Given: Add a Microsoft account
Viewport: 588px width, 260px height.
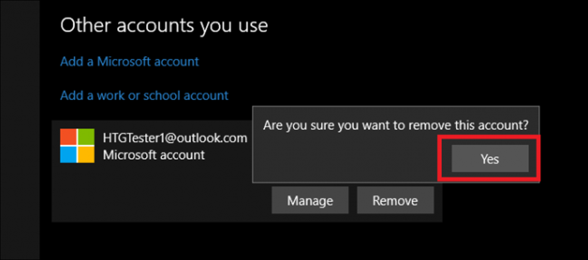Looking at the screenshot, I should click(x=130, y=61).
